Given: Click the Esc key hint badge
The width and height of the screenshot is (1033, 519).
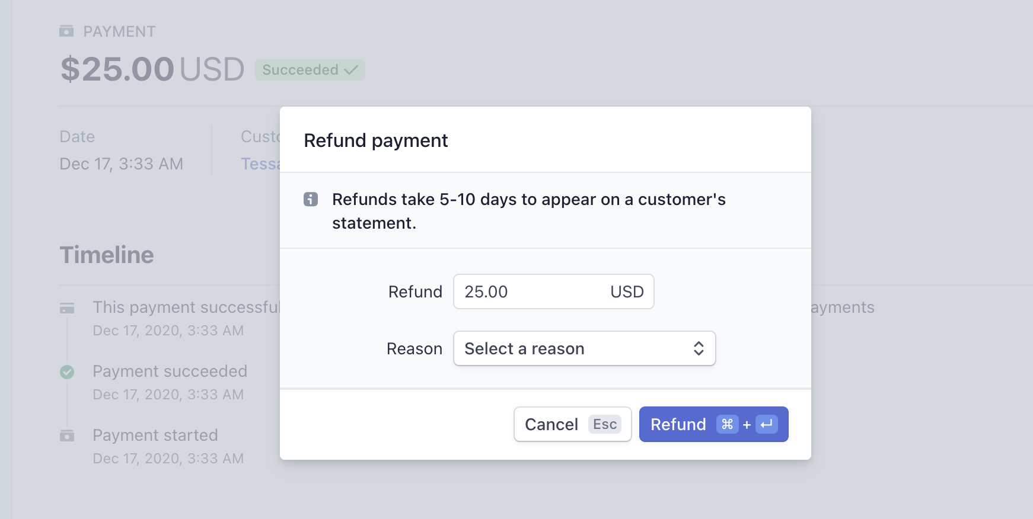Looking at the screenshot, I should pos(605,424).
